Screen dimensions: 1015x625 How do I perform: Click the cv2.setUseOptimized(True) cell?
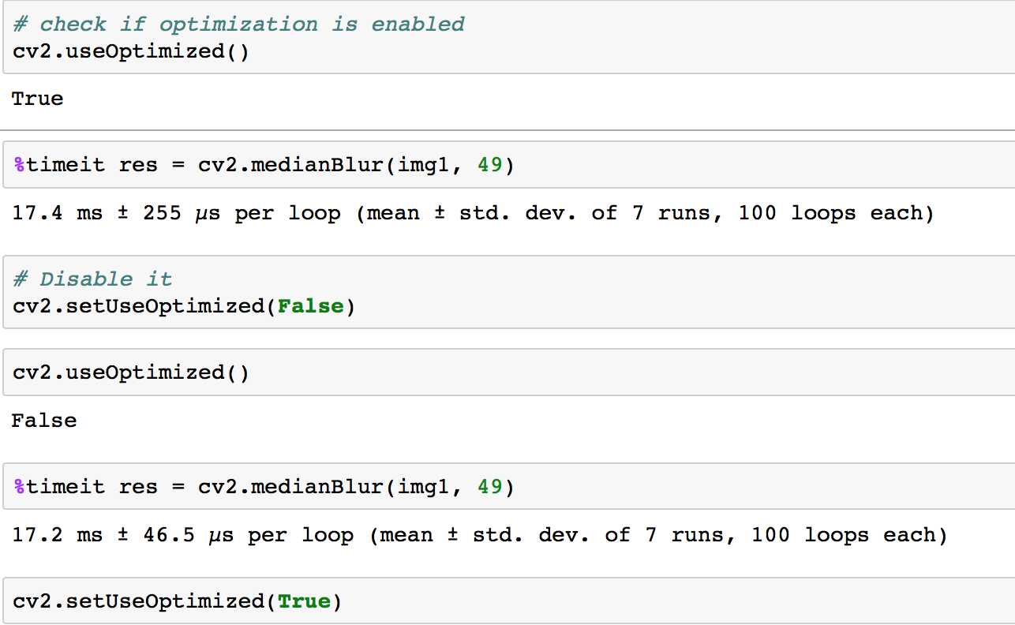pyautogui.click(x=508, y=601)
